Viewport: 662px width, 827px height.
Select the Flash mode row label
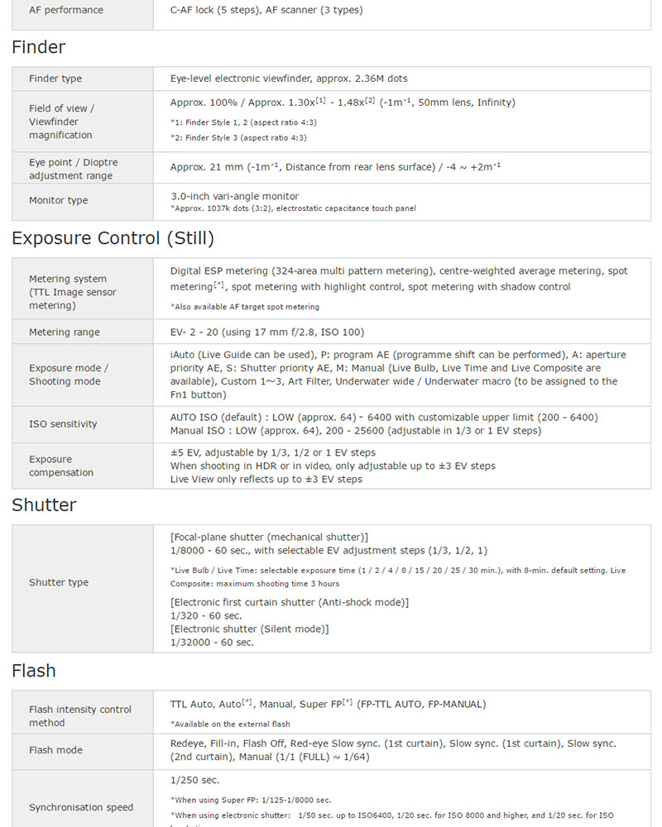55,750
